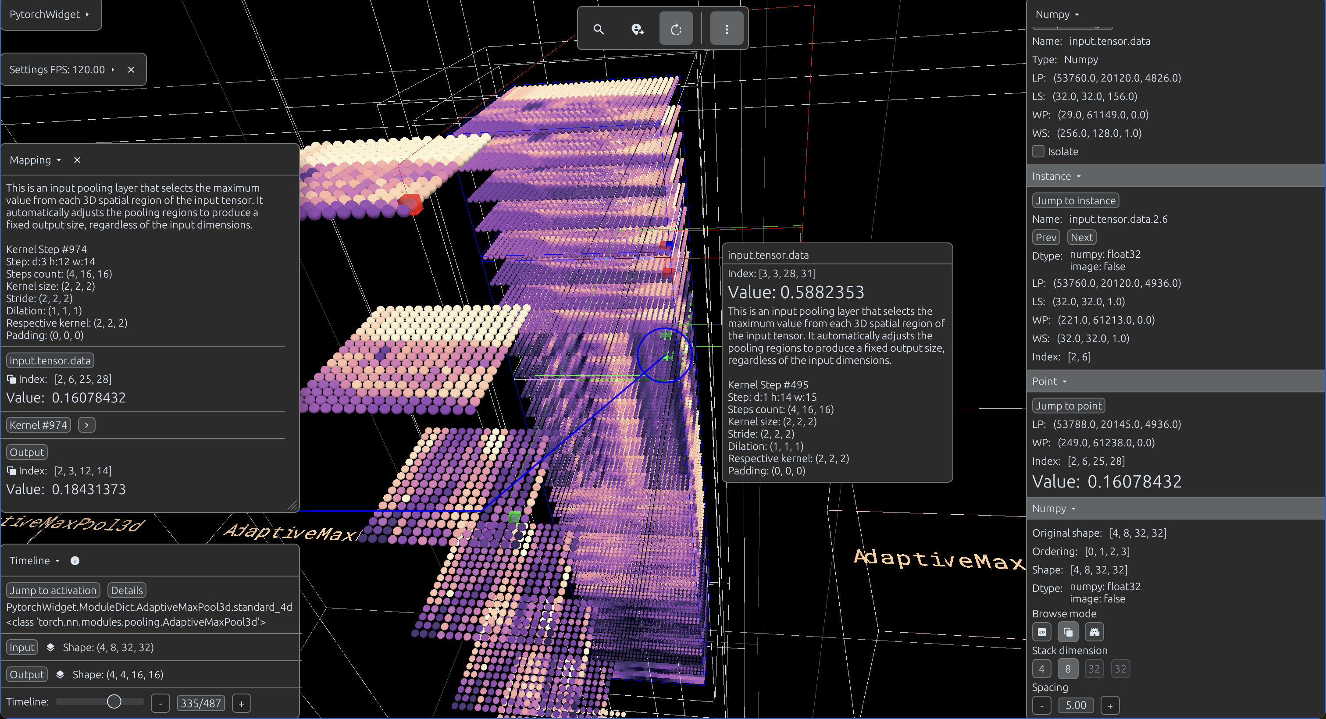Increase Spacing with plus button
This screenshot has width=1326, height=719.
[1110, 705]
